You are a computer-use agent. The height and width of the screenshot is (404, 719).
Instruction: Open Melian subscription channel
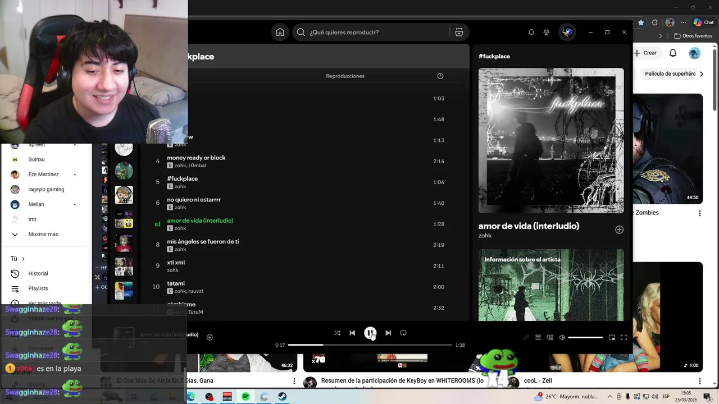pyautogui.click(x=36, y=204)
